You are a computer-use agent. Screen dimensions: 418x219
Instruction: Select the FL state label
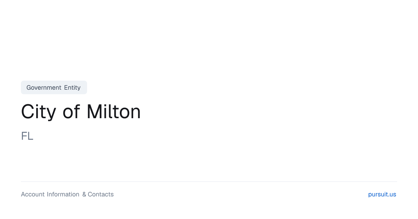pos(27,136)
